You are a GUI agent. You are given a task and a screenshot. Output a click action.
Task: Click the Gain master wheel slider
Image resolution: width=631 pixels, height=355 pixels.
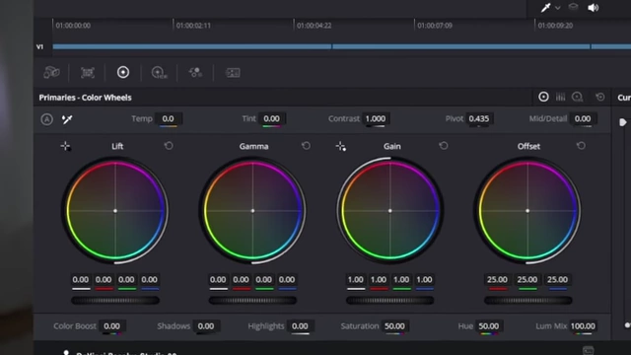(x=390, y=300)
